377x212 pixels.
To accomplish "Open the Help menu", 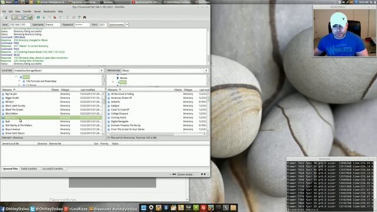I will click(60, 11).
